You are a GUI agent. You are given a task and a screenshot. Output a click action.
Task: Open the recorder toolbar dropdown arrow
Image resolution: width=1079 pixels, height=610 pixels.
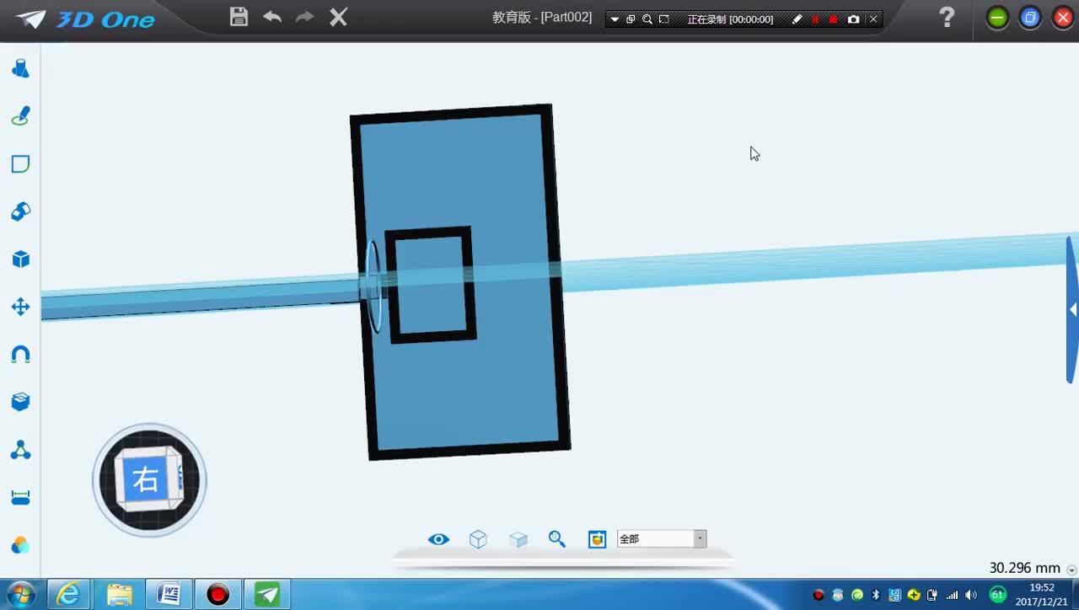(615, 19)
